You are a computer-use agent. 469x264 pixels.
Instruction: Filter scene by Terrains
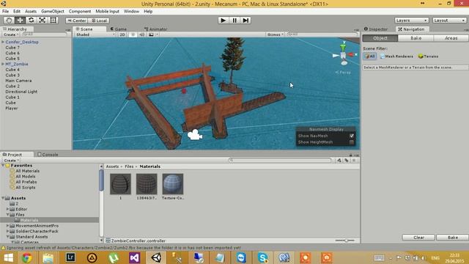[x=428, y=56]
